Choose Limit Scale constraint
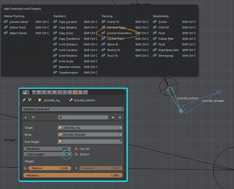The image size is (234, 189). pos(75,61)
